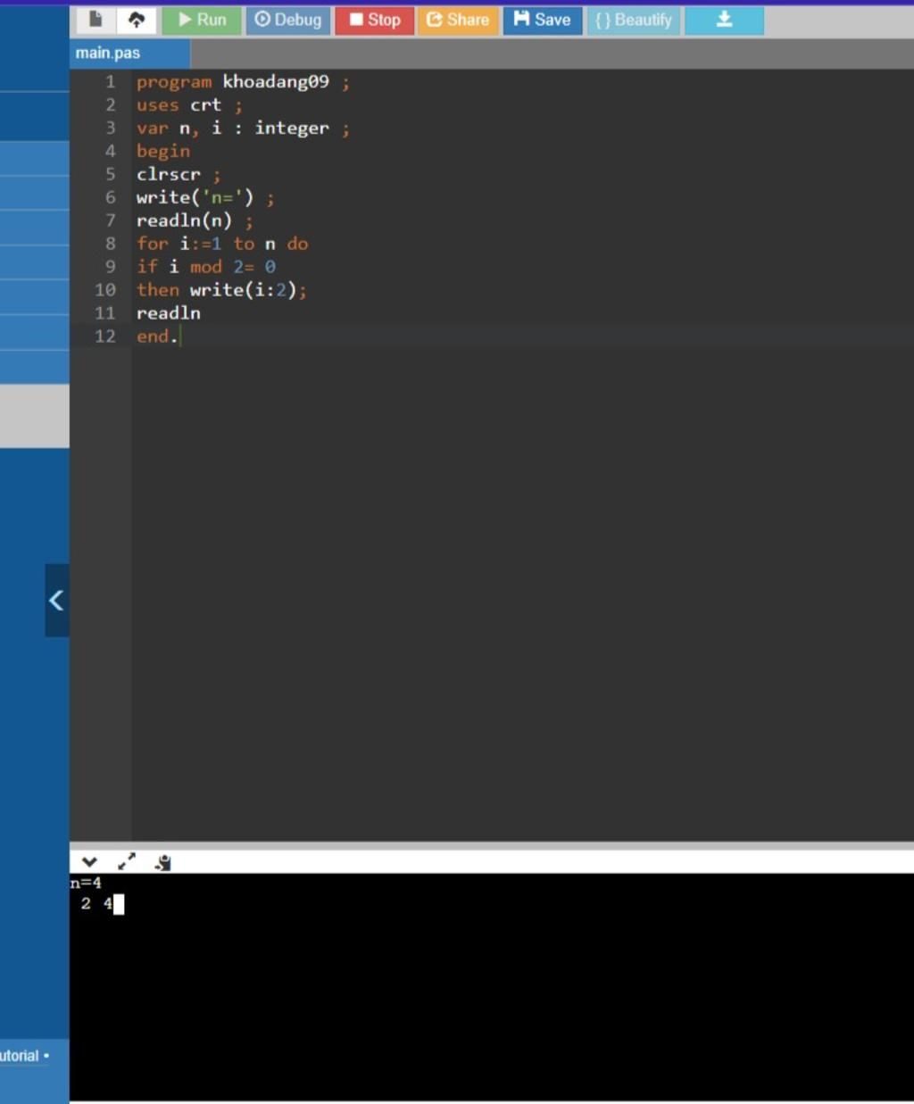Click the 'var n, i : integer' line
914x1104 pixels.
[243, 129]
